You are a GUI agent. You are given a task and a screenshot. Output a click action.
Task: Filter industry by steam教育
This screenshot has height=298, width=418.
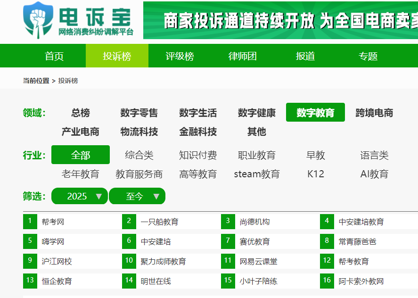click(257, 174)
